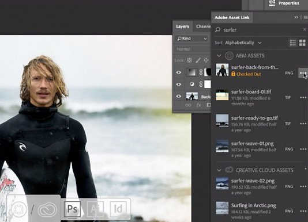308x222 pixels.
Task: Add a layer style with fx icon
Action: click(198, 105)
